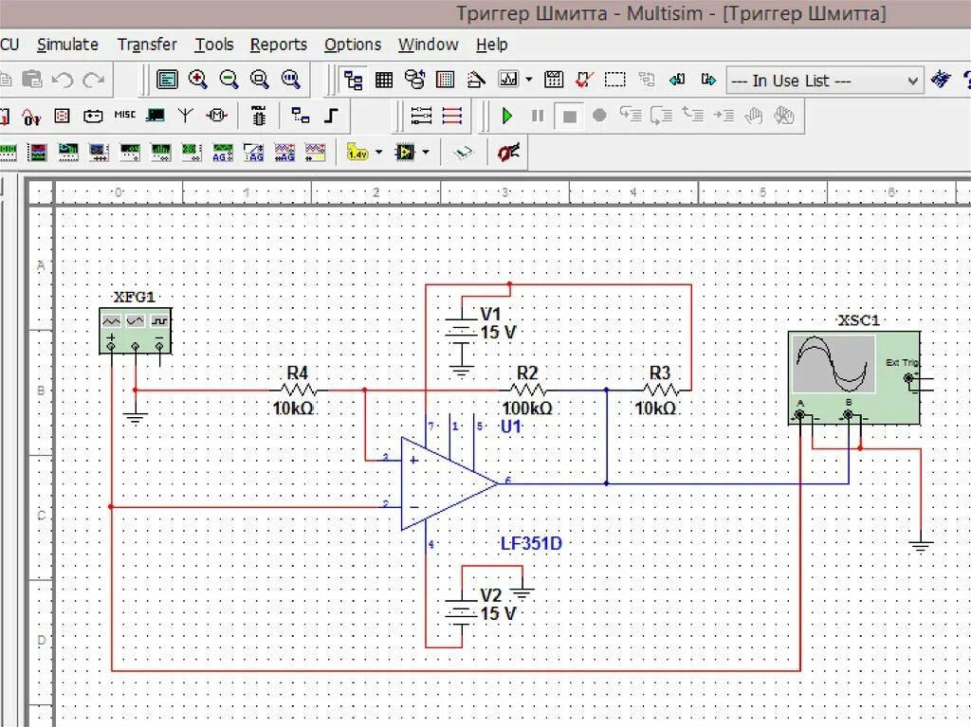
Task: Click the Educational website icon right of In Use List
Action: (x=942, y=80)
